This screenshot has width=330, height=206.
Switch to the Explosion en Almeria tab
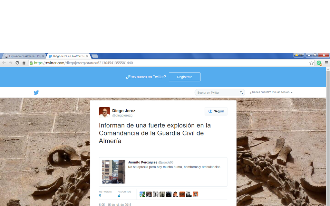tap(24, 56)
